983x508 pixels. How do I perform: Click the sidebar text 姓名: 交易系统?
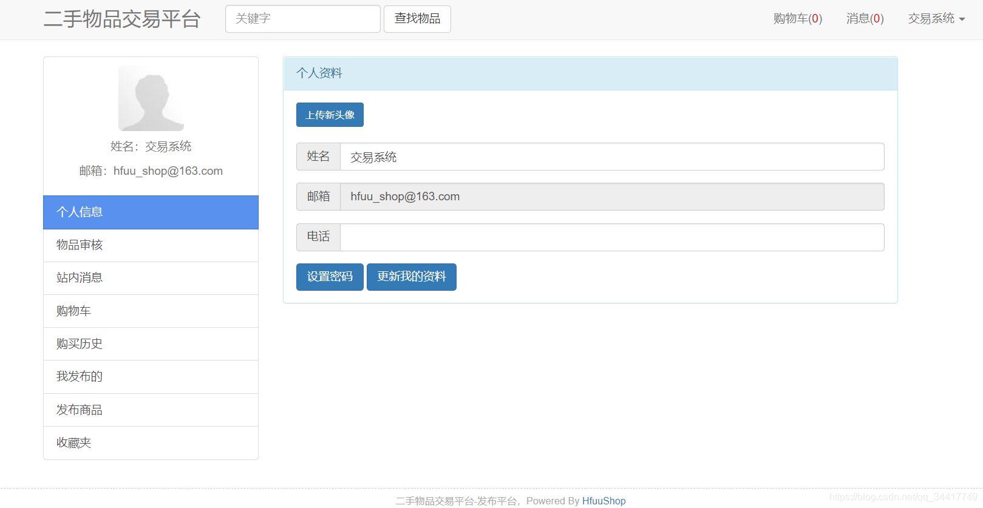151,146
